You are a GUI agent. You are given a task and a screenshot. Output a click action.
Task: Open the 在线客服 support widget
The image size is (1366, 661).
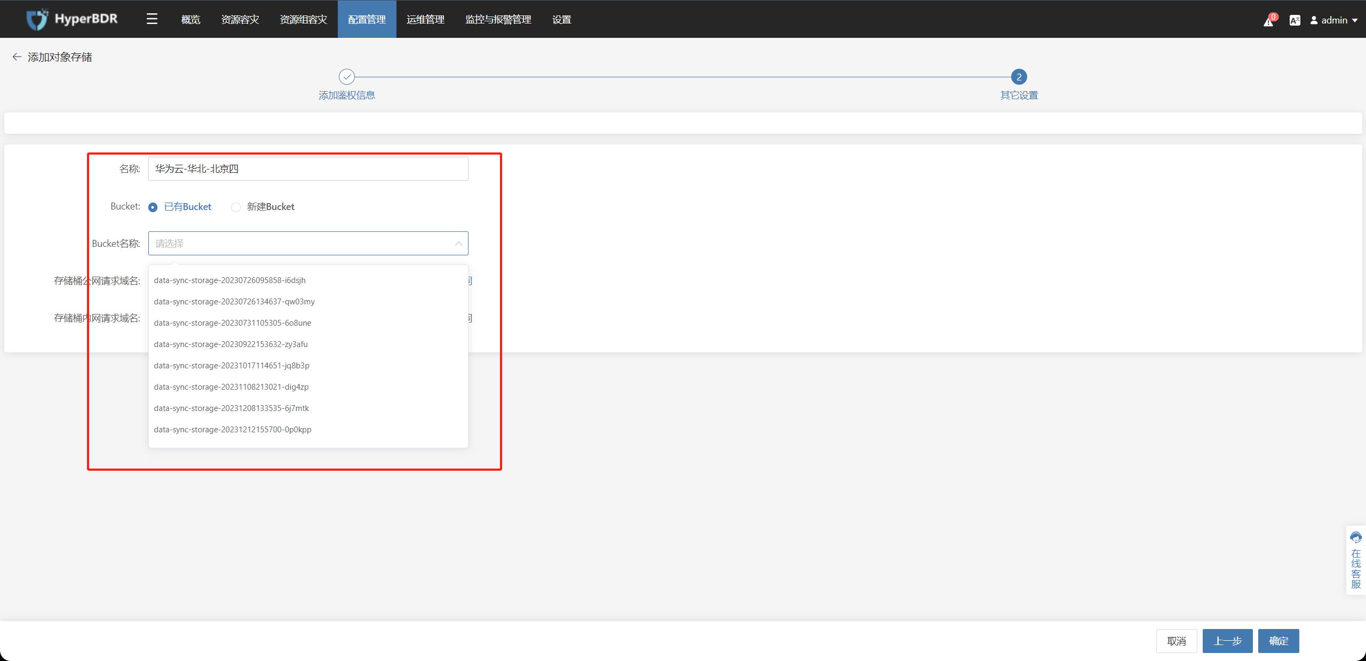[1356, 560]
